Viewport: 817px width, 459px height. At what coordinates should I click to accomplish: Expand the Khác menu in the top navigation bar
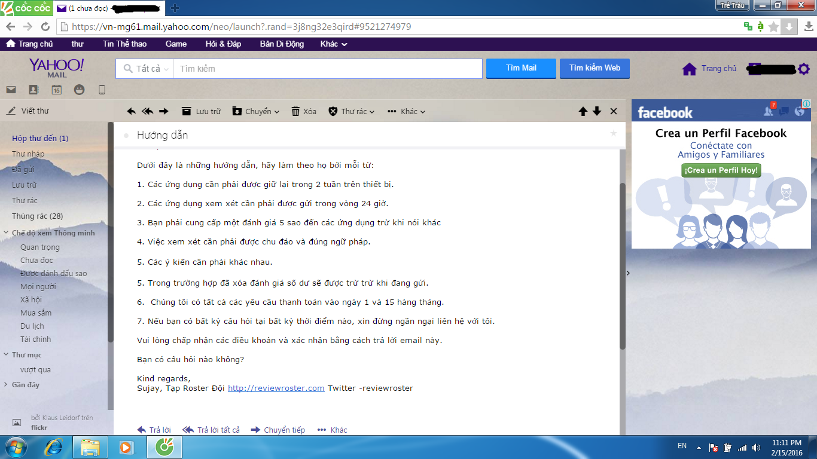pyautogui.click(x=334, y=44)
